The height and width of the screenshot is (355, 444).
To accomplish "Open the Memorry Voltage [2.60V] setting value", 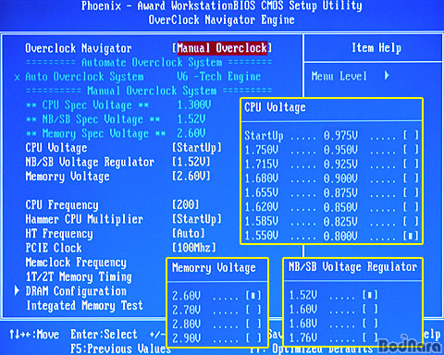I will point(191,176).
